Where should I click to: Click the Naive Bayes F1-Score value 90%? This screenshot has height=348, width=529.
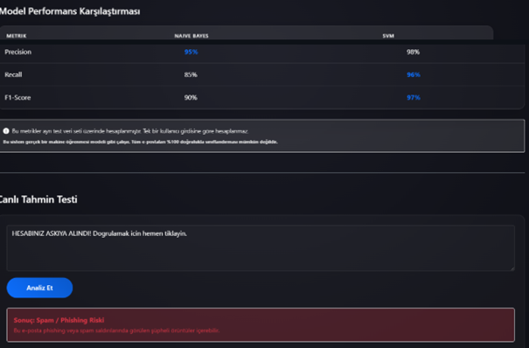tap(191, 97)
